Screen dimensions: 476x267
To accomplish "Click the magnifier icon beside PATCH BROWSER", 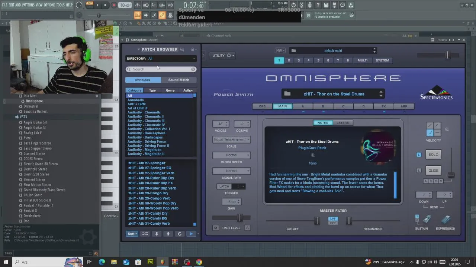I will point(182,49).
